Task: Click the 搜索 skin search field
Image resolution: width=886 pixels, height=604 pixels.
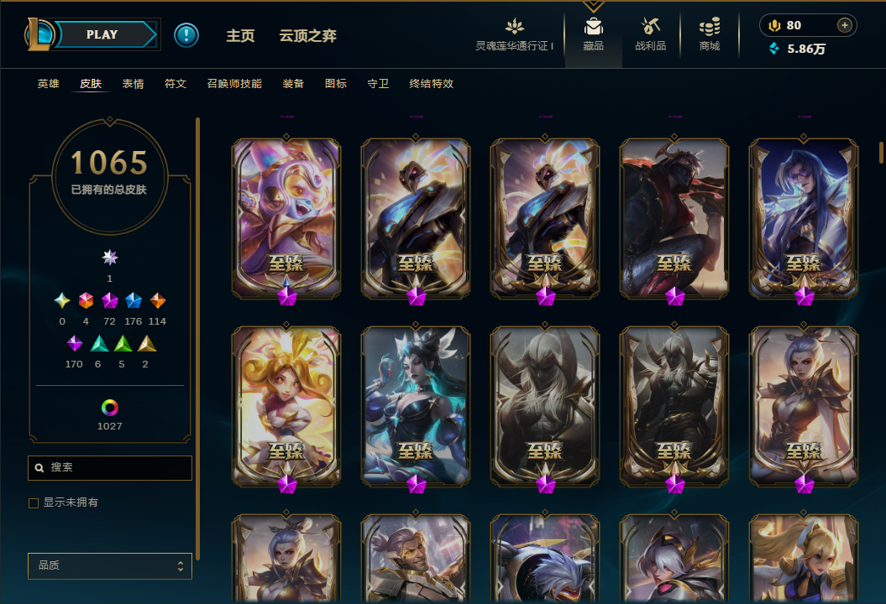Action: [x=110, y=468]
